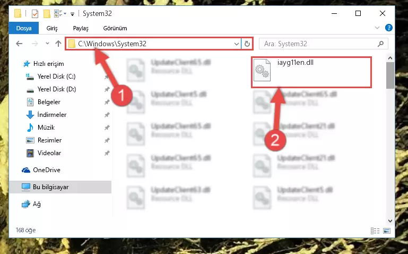The height and width of the screenshot is (254, 408).
Task: Open Customize Quick Access Toolbar dropdown
Action: [72, 14]
